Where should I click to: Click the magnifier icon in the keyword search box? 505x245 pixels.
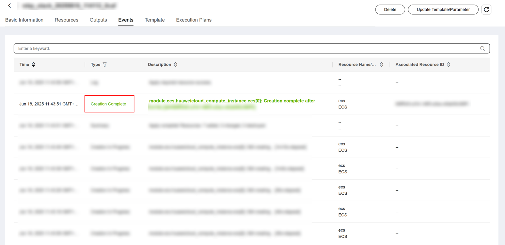[482, 48]
